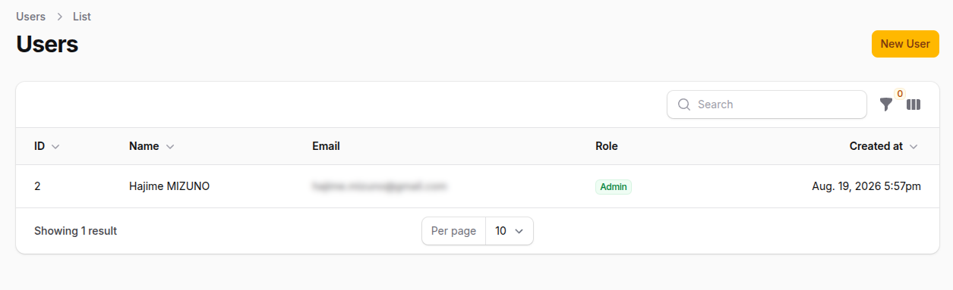Click the List breadcrumb item

[x=82, y=17]
